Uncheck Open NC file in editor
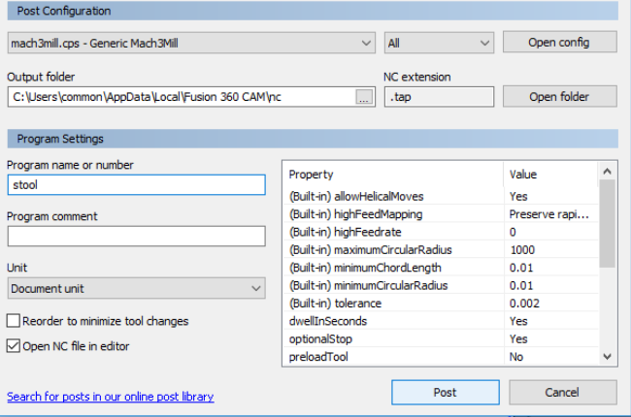 click(x=14, y=345)
